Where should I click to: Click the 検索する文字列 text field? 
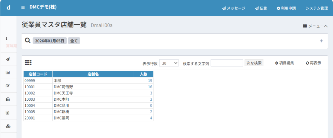[227, 63]
